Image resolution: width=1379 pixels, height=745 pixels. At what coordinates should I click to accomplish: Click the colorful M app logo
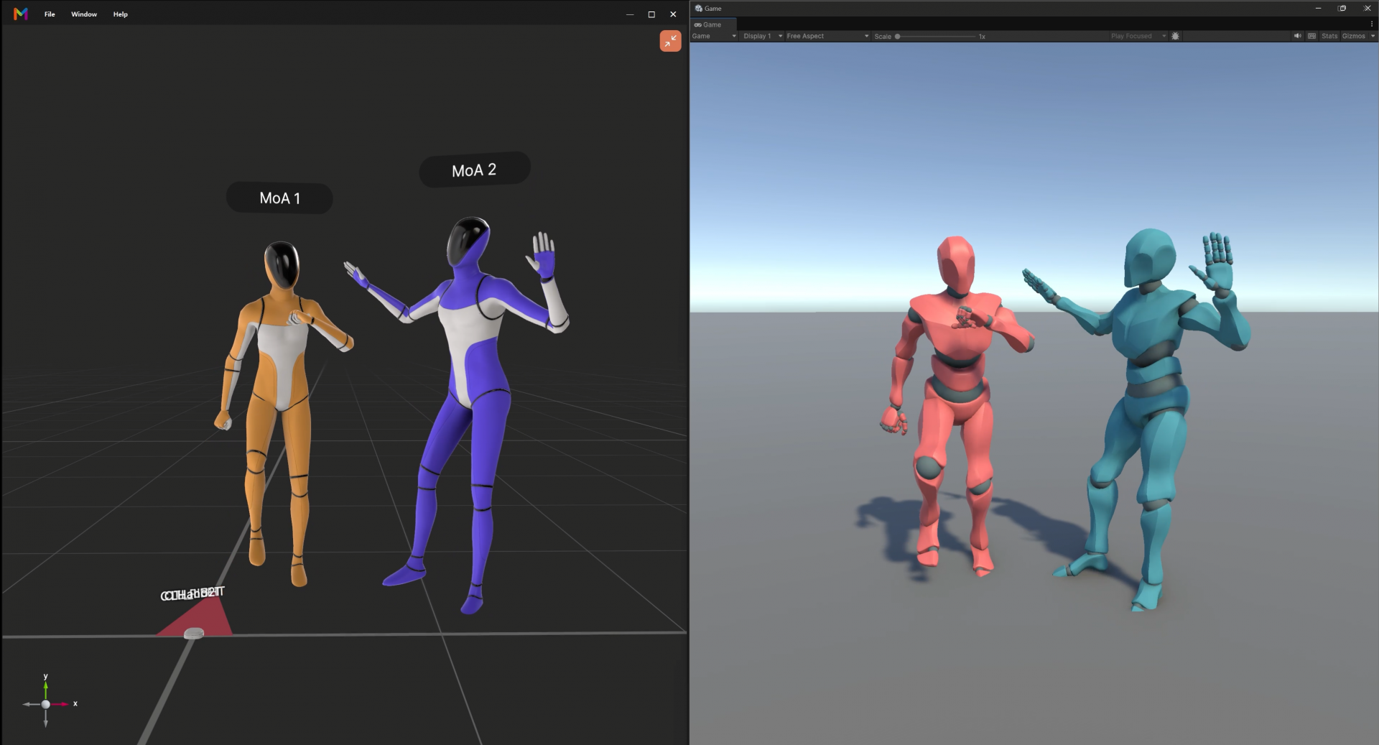coord(21,14)
